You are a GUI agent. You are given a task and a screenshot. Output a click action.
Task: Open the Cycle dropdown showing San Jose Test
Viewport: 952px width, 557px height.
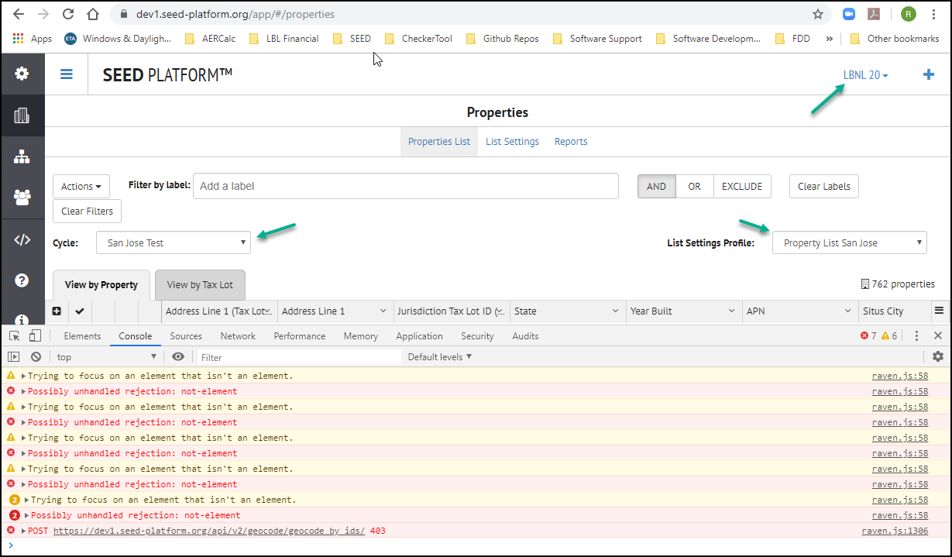click(x=173, y=242)
